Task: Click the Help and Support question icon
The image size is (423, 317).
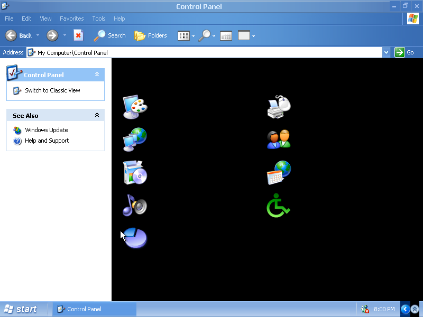Action: point(17,141)
